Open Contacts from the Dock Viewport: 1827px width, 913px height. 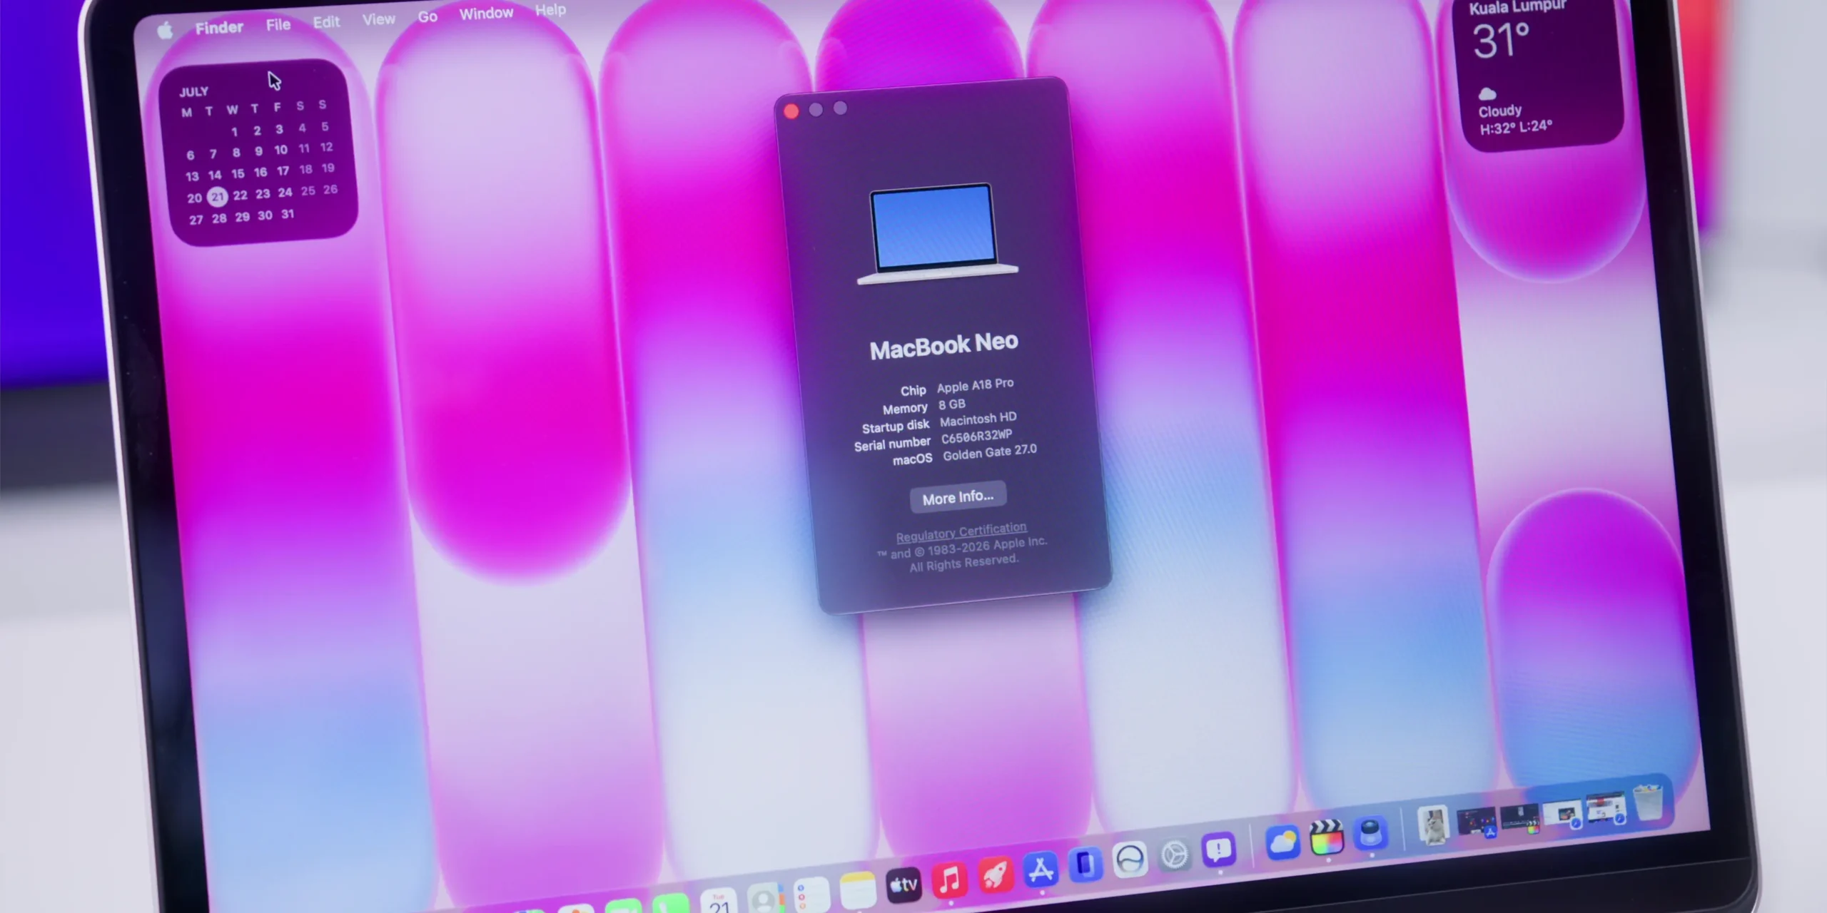pos(766,897)
